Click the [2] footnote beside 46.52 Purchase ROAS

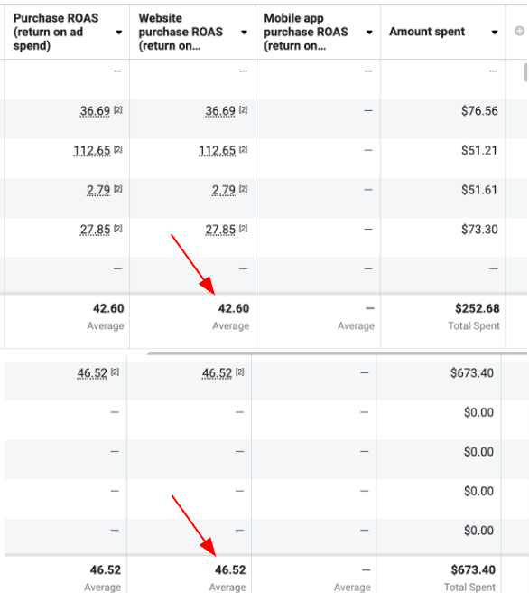click(x=115, y=372)
